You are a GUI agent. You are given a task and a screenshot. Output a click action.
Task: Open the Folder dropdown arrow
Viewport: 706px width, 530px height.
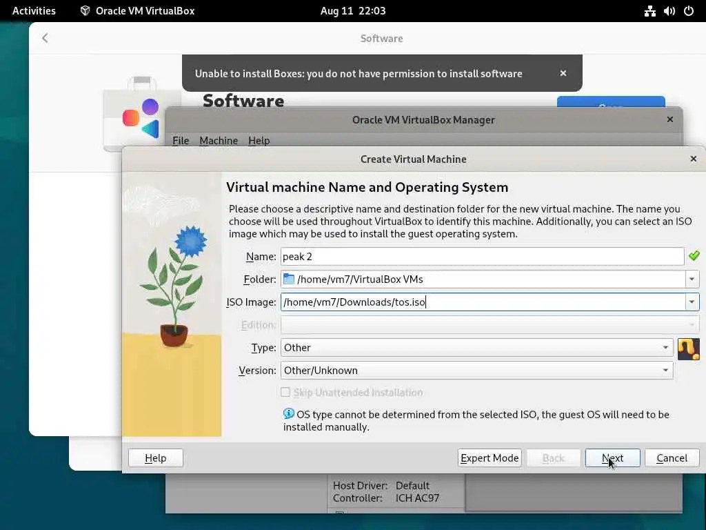click(x=692, y=279)
